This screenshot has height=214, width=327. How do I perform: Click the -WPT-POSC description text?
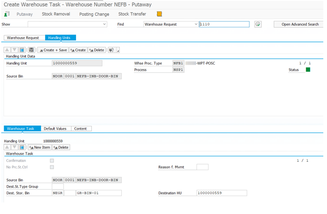click(206, 63)
